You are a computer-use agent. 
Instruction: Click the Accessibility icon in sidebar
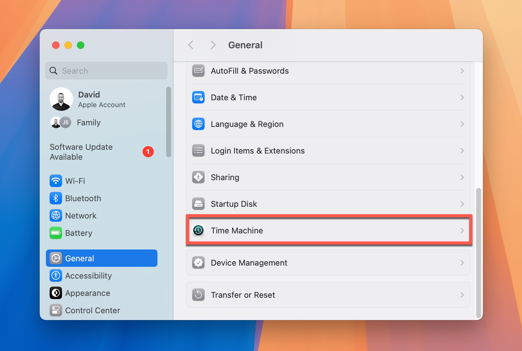56,276
